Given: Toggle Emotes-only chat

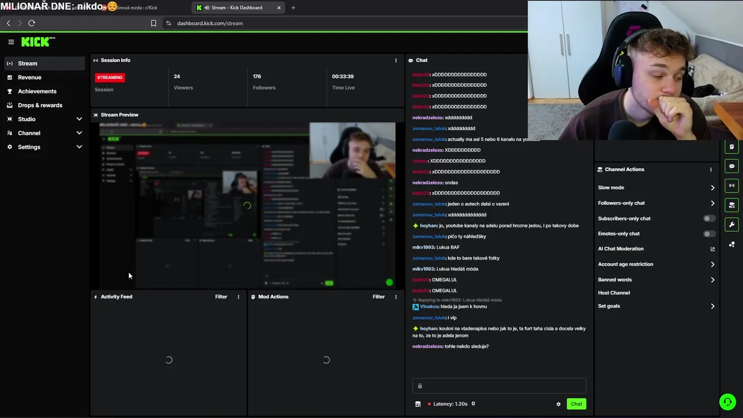Looking at the screenshot, I should (x=709, y=233).
